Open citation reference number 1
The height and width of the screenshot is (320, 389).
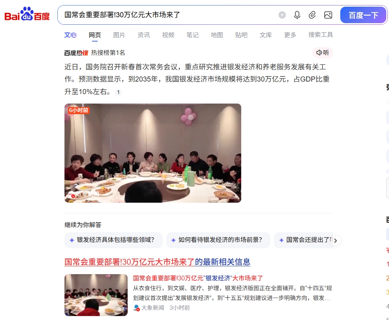coord(118,93)
